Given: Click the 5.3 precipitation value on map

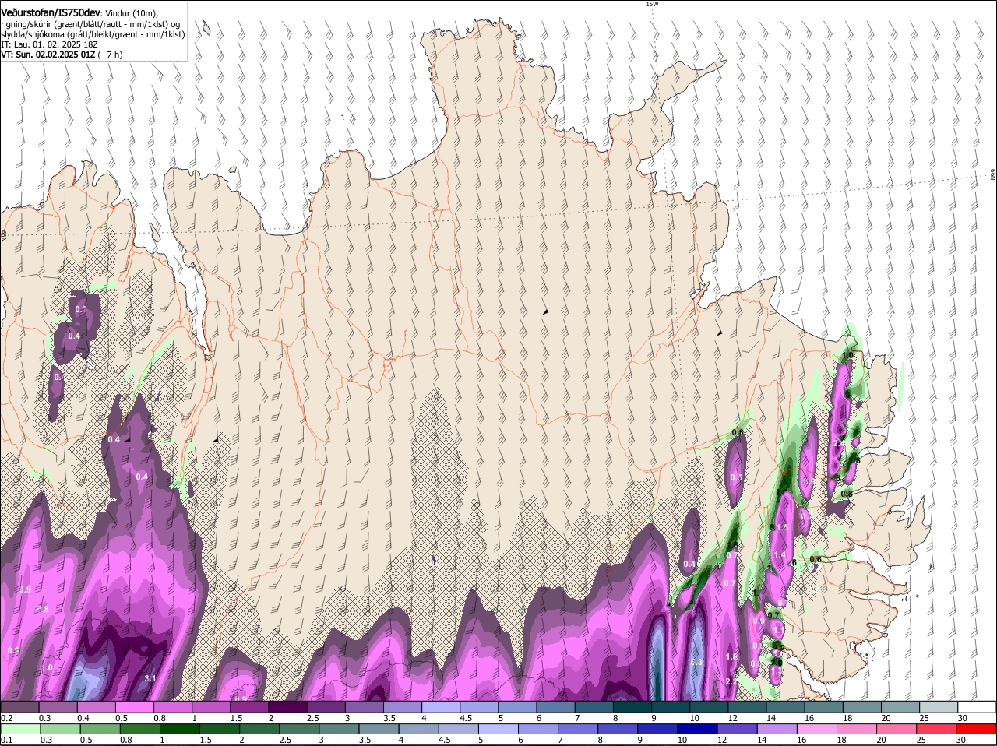Looking at the screenshot, I should tap(697, 662).
